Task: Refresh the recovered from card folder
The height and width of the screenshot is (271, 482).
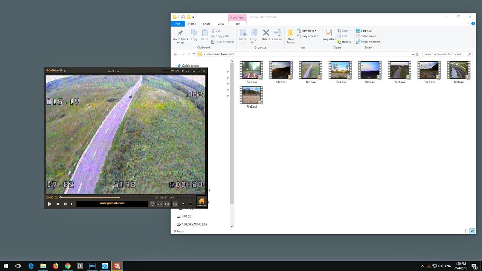Action: pos(417,54)
